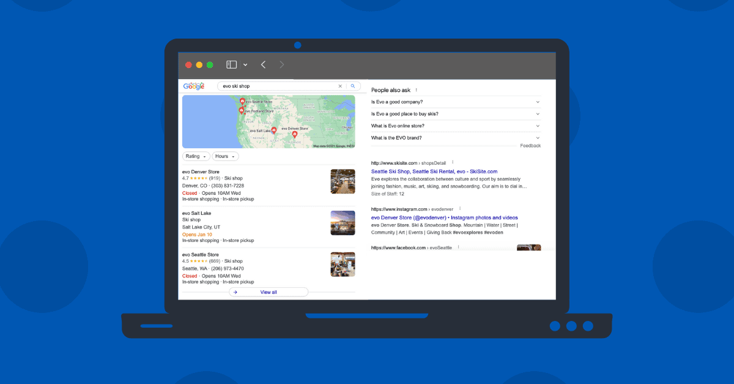This screenshot has height=384, width=734.
Task: Click the green full-screen window button
Action: point(209,65)
